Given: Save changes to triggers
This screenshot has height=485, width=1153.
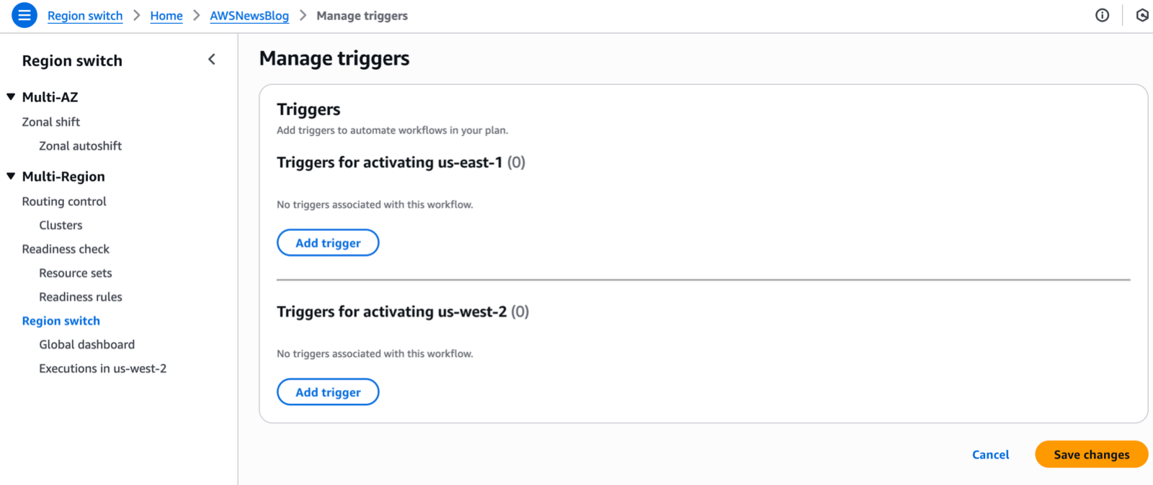Looking at the screenshot, I should 1092,454.
